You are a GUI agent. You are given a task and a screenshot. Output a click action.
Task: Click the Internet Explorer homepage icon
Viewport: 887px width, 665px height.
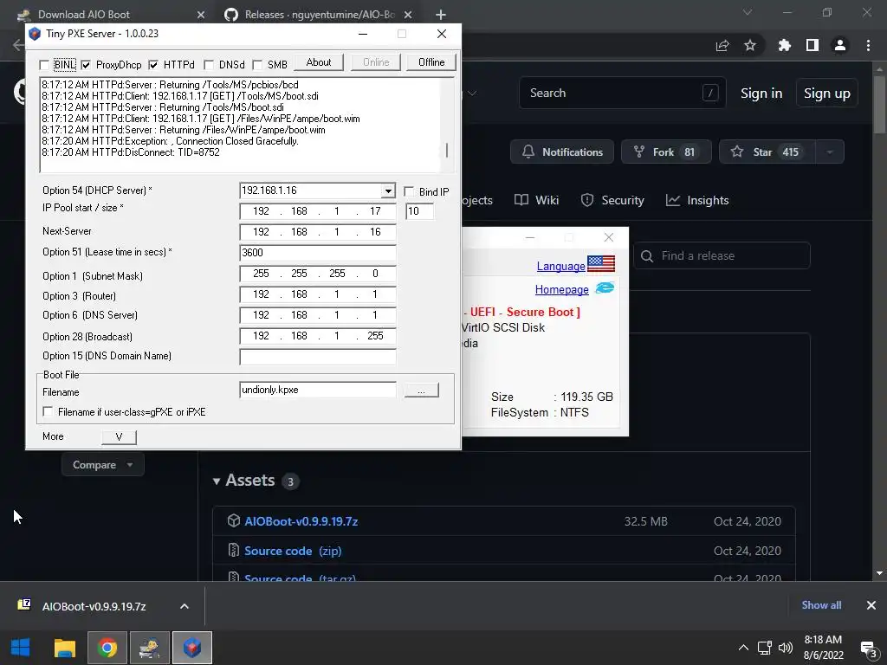click(605, 288)
